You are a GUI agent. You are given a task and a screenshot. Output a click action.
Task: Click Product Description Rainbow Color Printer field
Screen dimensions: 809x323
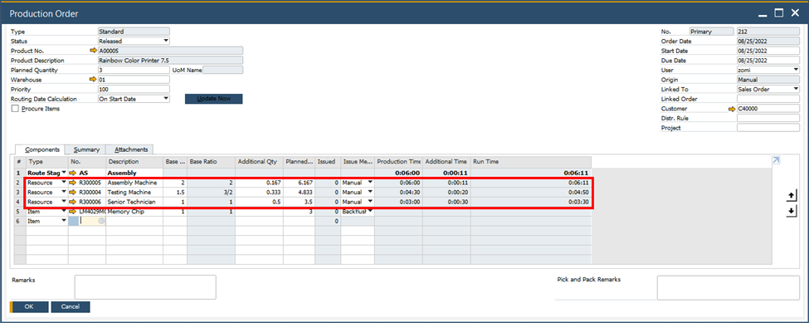tap(170, 61)
